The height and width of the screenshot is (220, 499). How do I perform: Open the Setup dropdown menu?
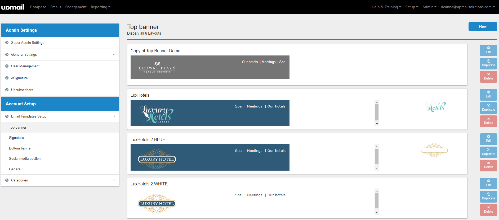[x=412, y=7]
